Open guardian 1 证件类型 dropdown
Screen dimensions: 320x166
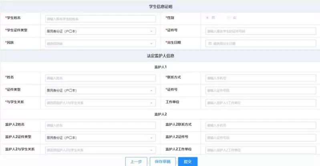(99, 90)
